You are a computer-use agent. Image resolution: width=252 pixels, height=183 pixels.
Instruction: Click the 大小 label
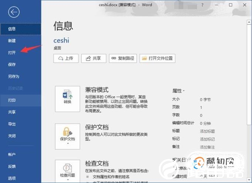176,99
